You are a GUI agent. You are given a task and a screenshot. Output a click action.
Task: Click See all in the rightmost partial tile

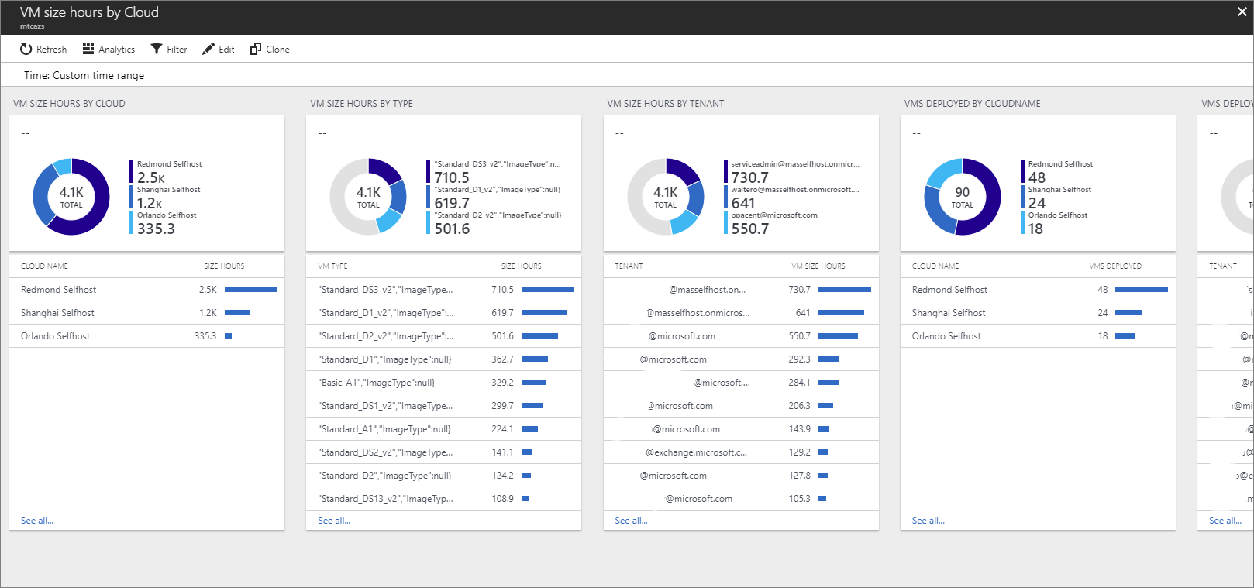click(1225, 521)
